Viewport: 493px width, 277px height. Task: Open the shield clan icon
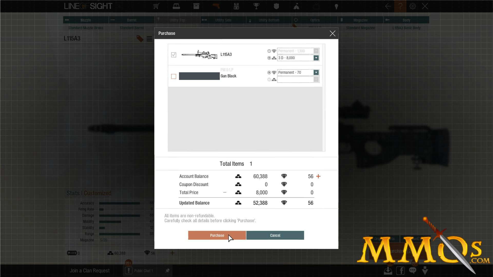click(x=276, y=6)
